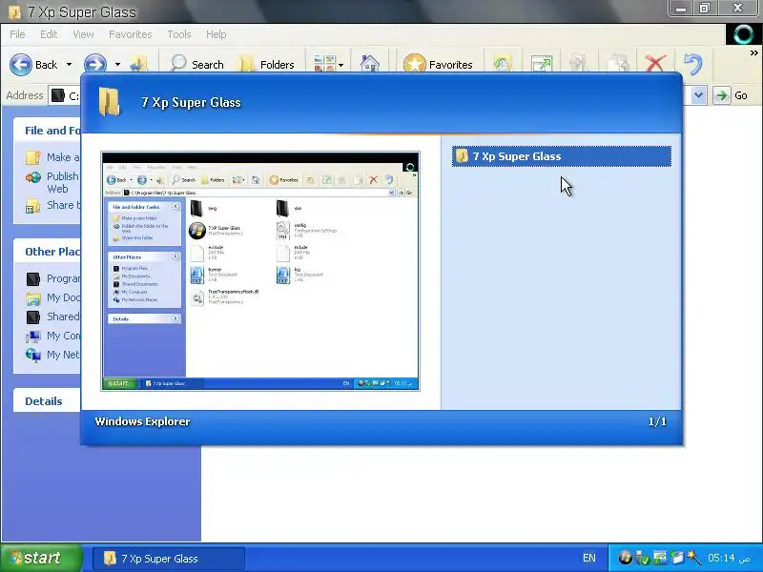Open the File menu
Viewport: 763px width, 572px height.
pyautogui.click(x=17, y=34)
